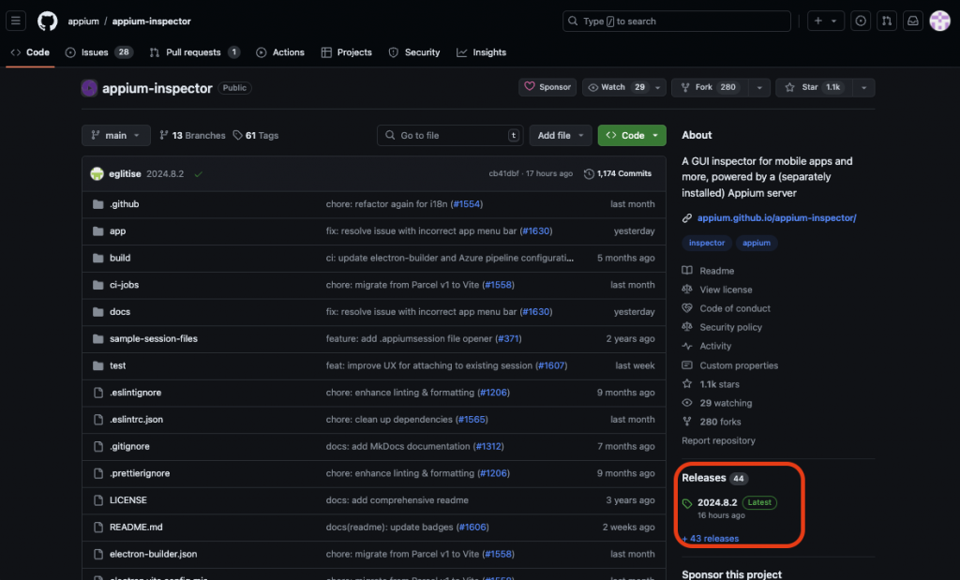The width and height of the screenshot is (960, 580).
Task: Expand the Star lists dropdown arrow
Action: tap(863, 87)
